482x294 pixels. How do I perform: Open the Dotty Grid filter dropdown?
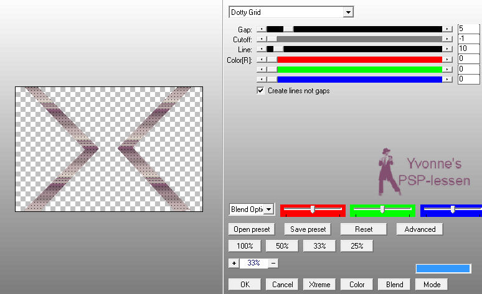[348, 12]
